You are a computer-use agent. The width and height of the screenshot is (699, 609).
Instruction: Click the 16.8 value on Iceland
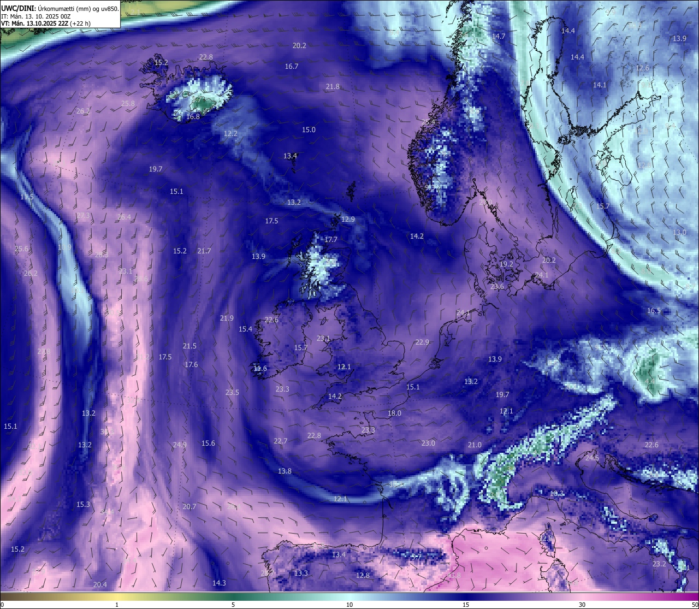(193, 116)
